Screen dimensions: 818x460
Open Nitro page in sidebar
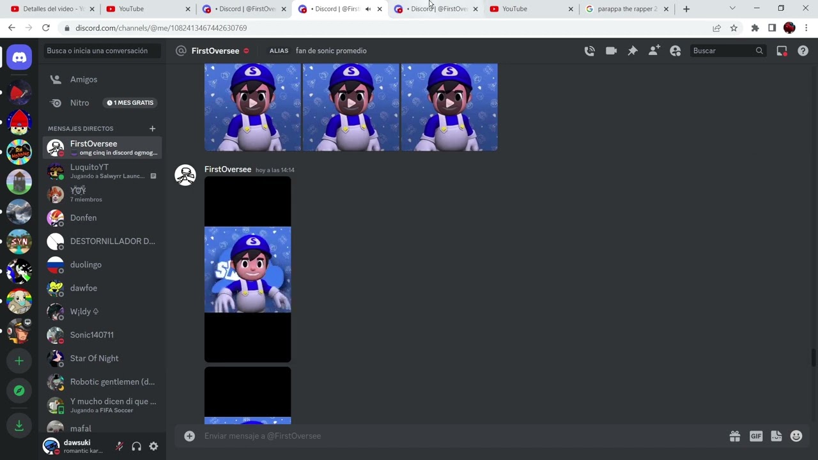pos(102,103)
